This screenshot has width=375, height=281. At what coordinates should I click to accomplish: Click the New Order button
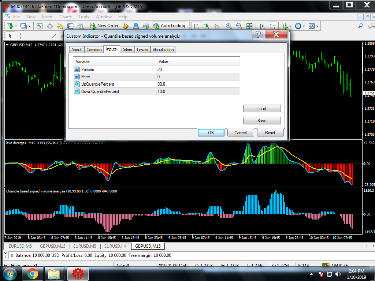click(104, 26)
